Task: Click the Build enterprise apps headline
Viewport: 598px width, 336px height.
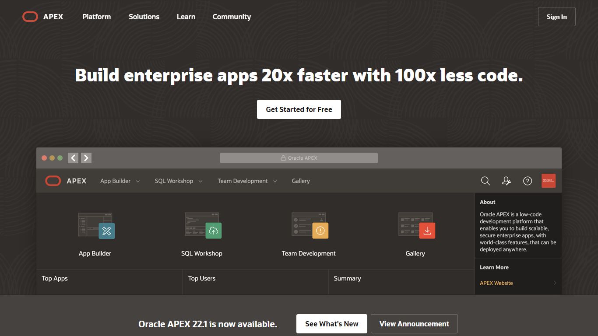Action: click(x=299, y=75)
